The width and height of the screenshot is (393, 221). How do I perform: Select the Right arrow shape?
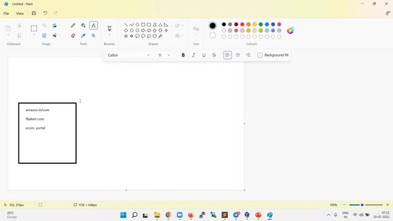143,30
